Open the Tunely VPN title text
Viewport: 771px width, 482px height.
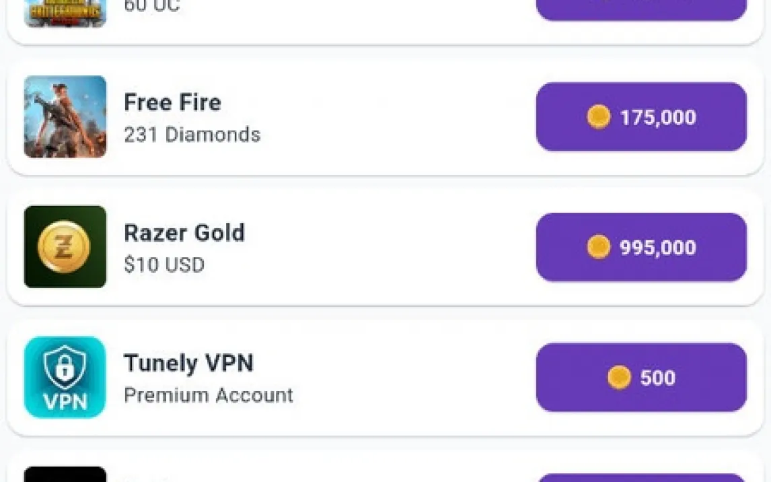pyautogui.click(x=188, y=364)
